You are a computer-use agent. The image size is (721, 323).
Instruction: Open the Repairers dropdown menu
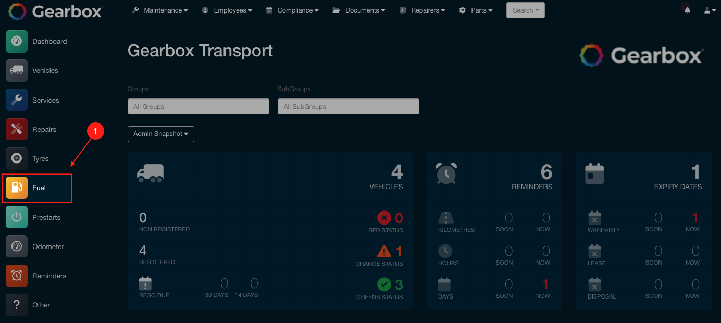422,10
